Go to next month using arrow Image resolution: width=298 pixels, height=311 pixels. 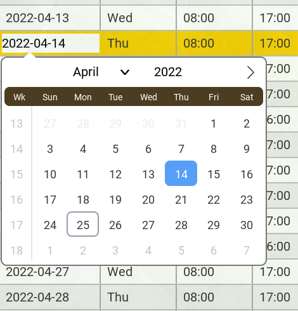(250, 72)
